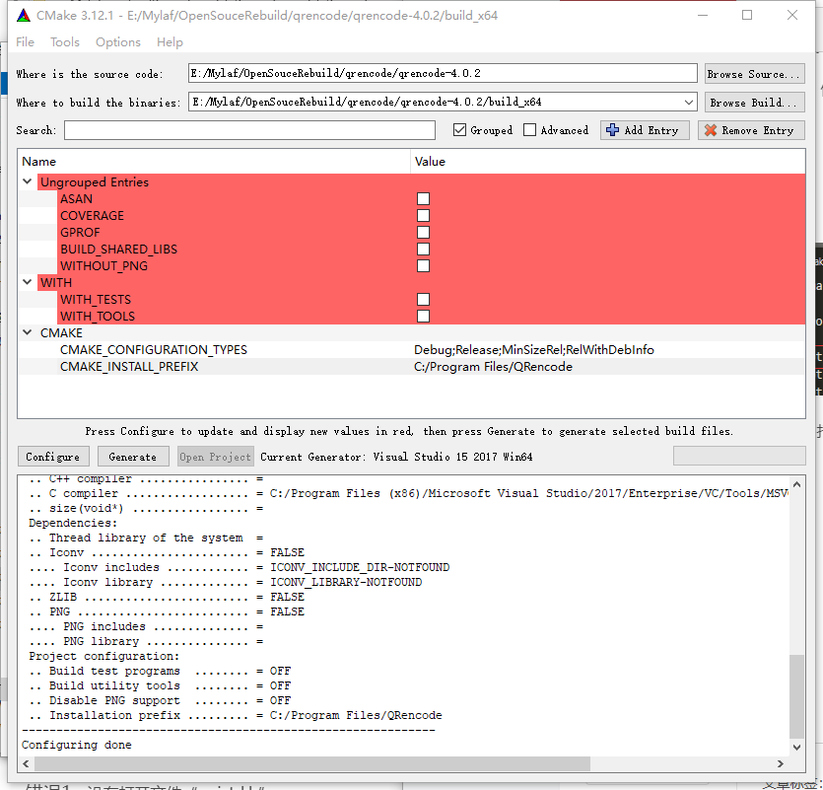Open the Options menu
The width and height of the screenshot is (823, 790).
[117, 41]
